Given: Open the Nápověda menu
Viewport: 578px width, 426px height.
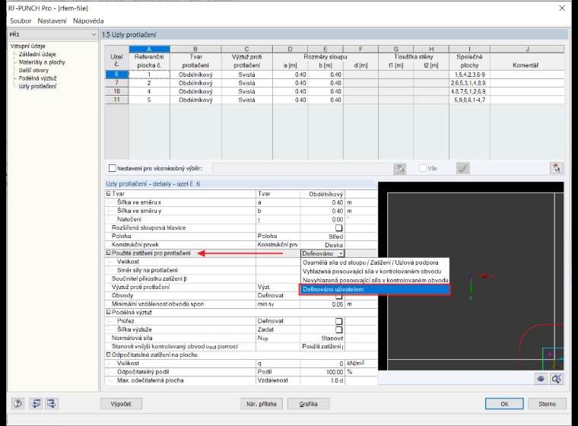Looking at the screenshot, I should (88, 21).
